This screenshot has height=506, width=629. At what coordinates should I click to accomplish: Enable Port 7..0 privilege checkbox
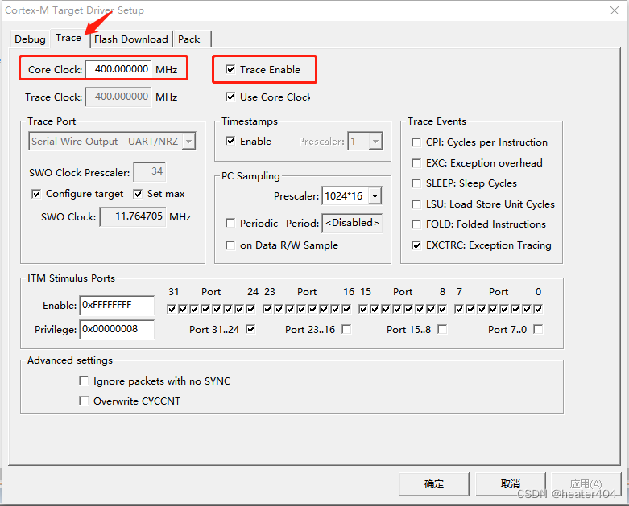[538, 329]
